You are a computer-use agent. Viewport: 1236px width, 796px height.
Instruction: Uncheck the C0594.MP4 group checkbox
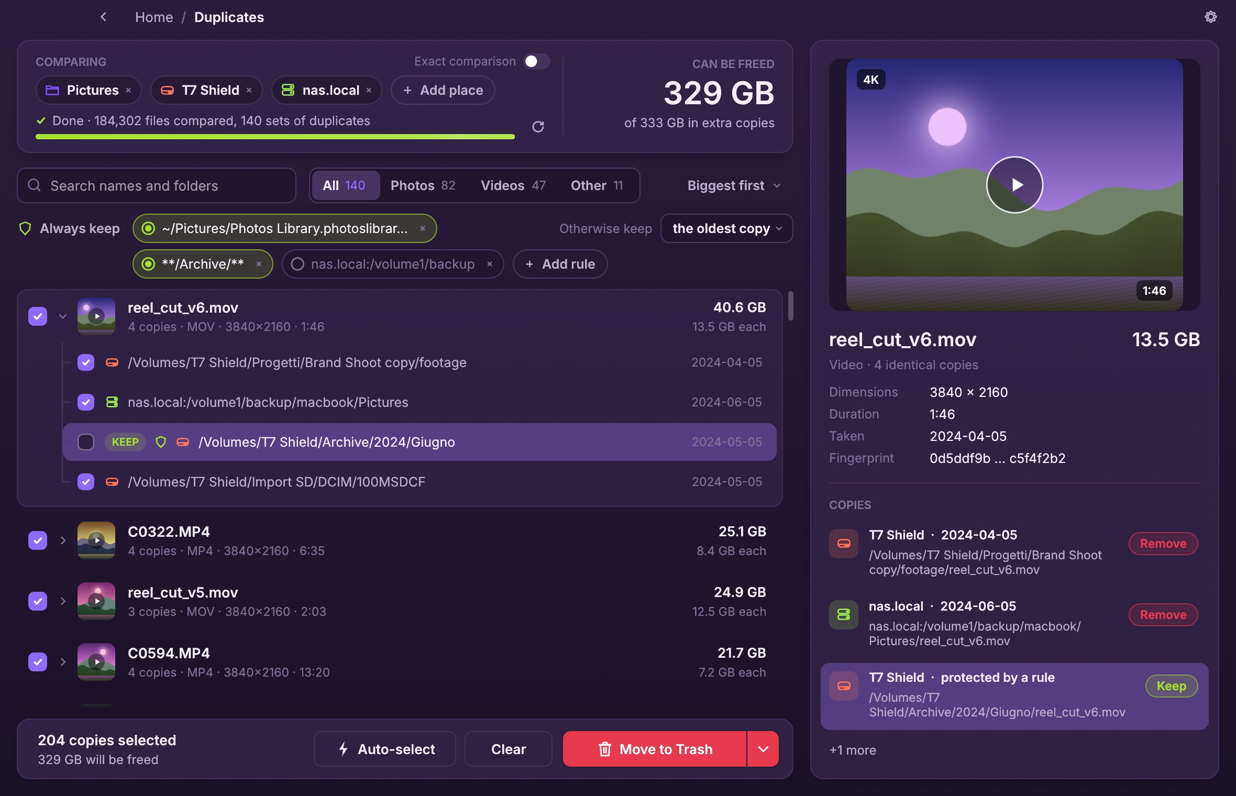click(x=38, y=662)
